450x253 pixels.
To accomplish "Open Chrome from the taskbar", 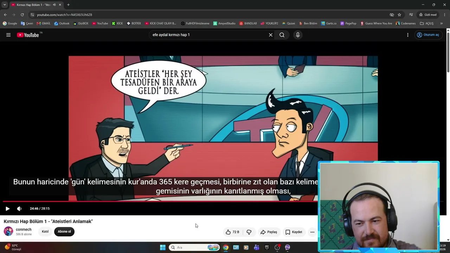I will pyautogui.click(x=226, y=247).
